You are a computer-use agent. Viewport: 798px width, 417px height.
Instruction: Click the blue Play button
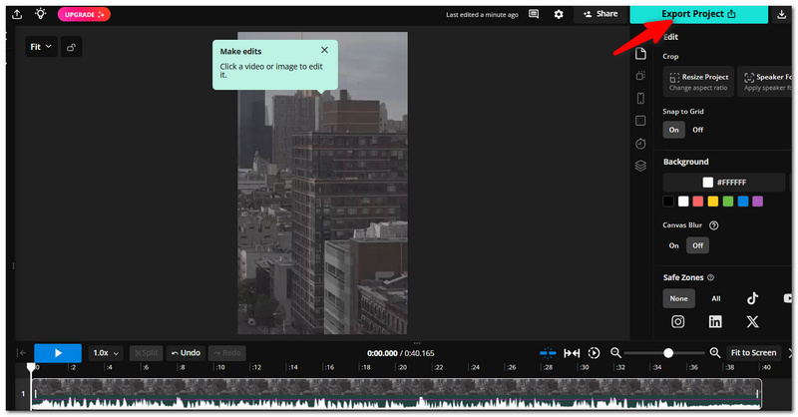(x=58, y=353)
